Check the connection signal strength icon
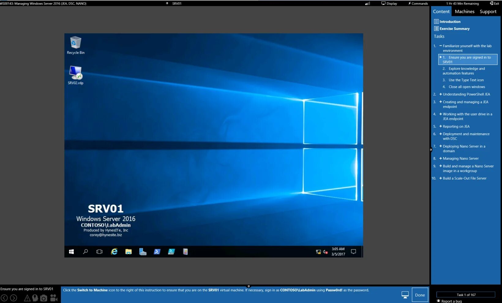The width and height of the screenshot is (502, 303). click(x=367, y=3)
